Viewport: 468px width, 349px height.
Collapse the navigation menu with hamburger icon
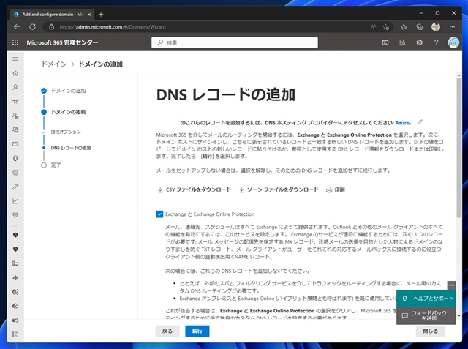pos(15,59)
